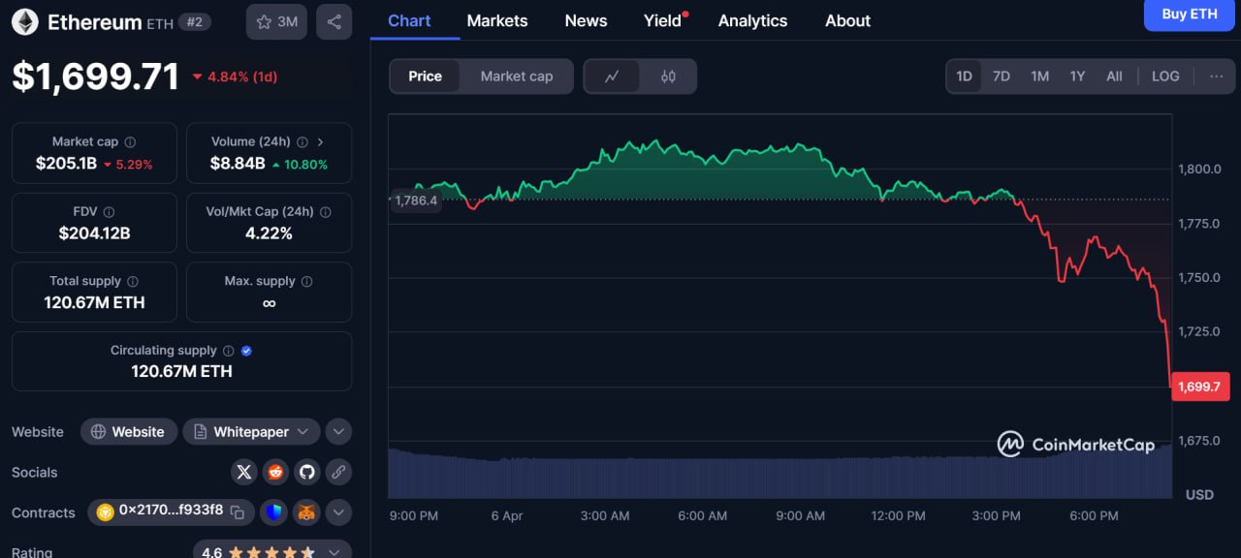
Task: Open Ethereum's GitHub social link
Action: tap(307, 472)
